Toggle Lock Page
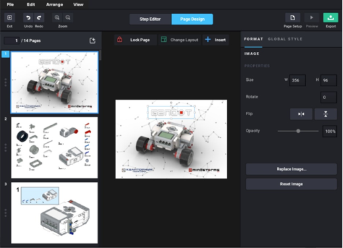Viewport: 343px width, 248px height. [135, 40]
